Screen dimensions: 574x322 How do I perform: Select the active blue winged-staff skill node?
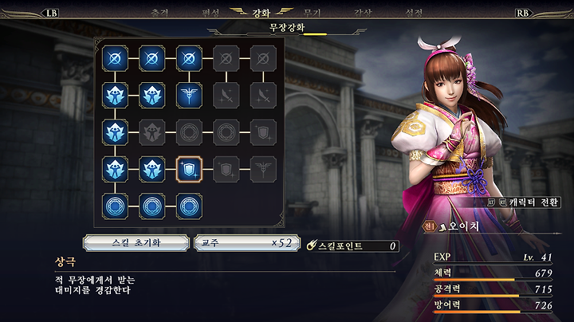(x=189, y=96)
